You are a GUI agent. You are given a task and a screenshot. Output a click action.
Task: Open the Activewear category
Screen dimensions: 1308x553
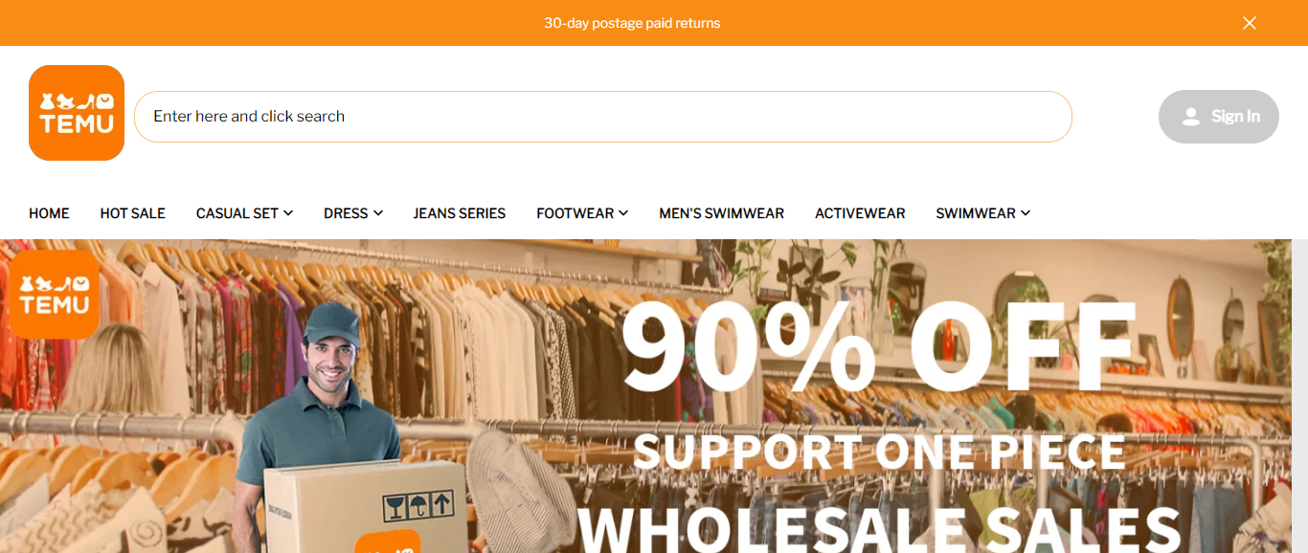pos(860,213)
